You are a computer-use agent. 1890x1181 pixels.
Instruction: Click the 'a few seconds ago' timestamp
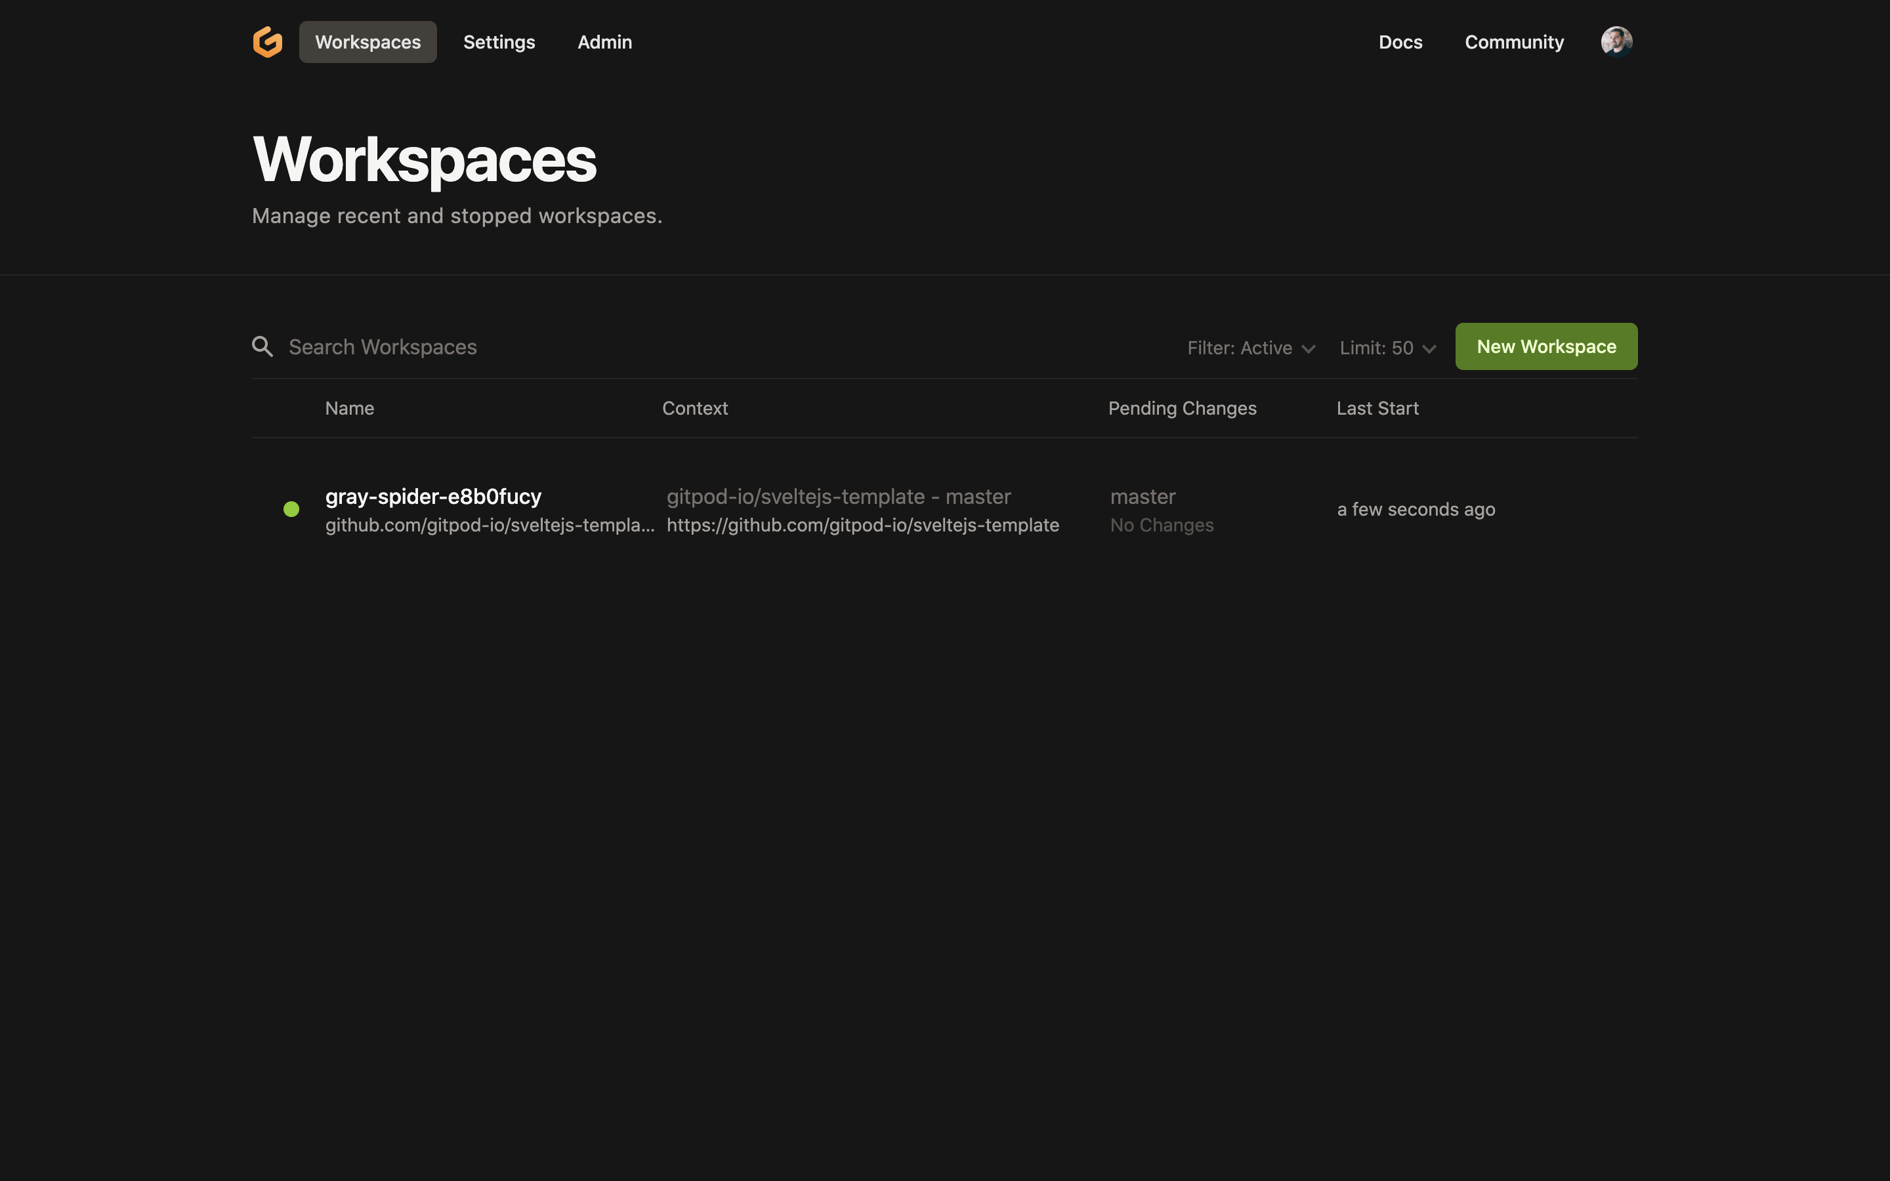(1416, 509)
